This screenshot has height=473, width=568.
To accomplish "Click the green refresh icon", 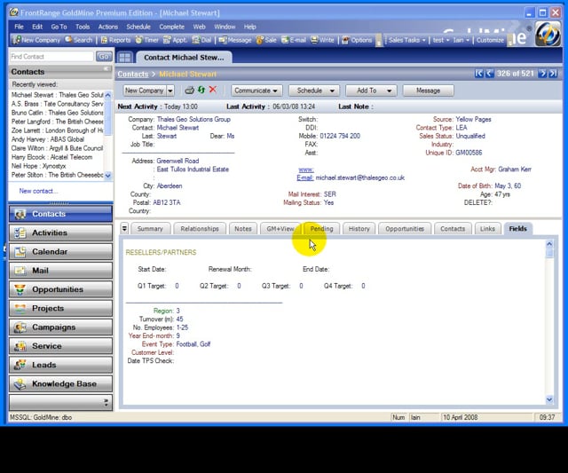I will pos(201,90).
